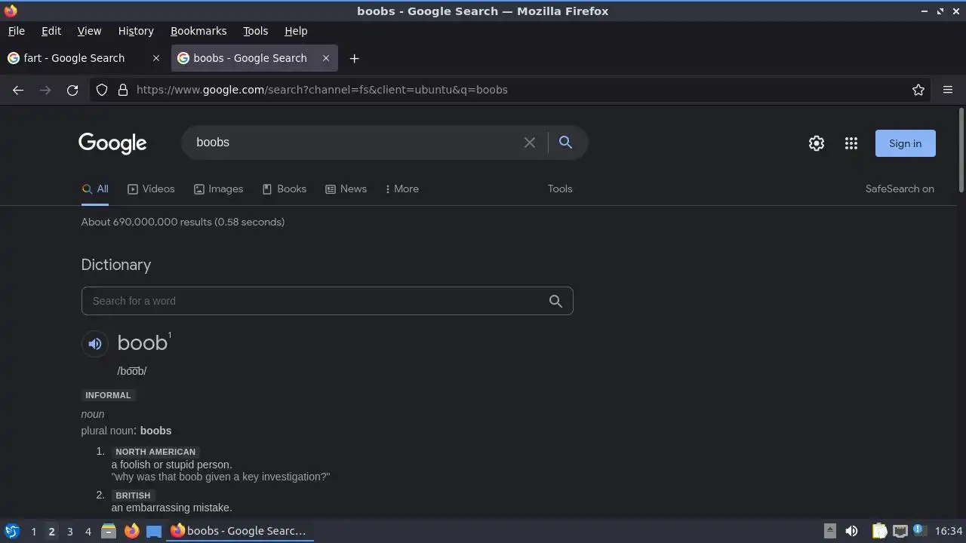The width and height of the screenshot is (966, 543).
Task: Switch to Videos results
Action: (151, 189)
